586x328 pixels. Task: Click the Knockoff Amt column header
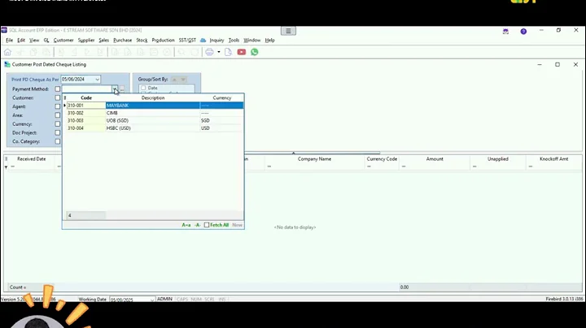[x=554, y=159]
